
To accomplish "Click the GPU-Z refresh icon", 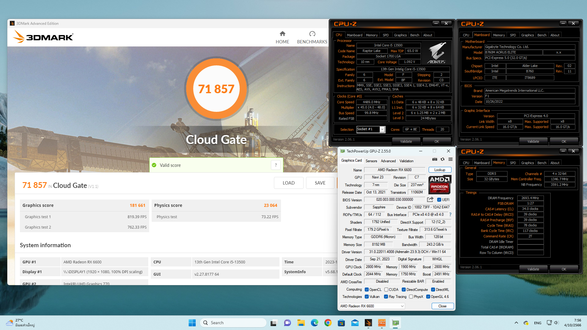I will 442,159.
